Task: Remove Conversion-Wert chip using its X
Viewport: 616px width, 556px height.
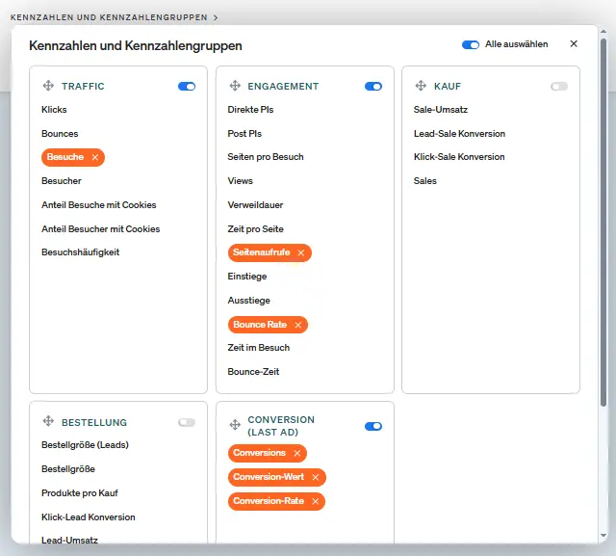Action: pos(316,477)
